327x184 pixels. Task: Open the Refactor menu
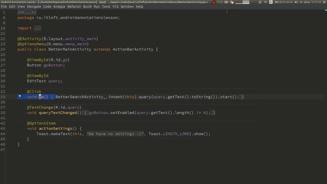[74, 7]
